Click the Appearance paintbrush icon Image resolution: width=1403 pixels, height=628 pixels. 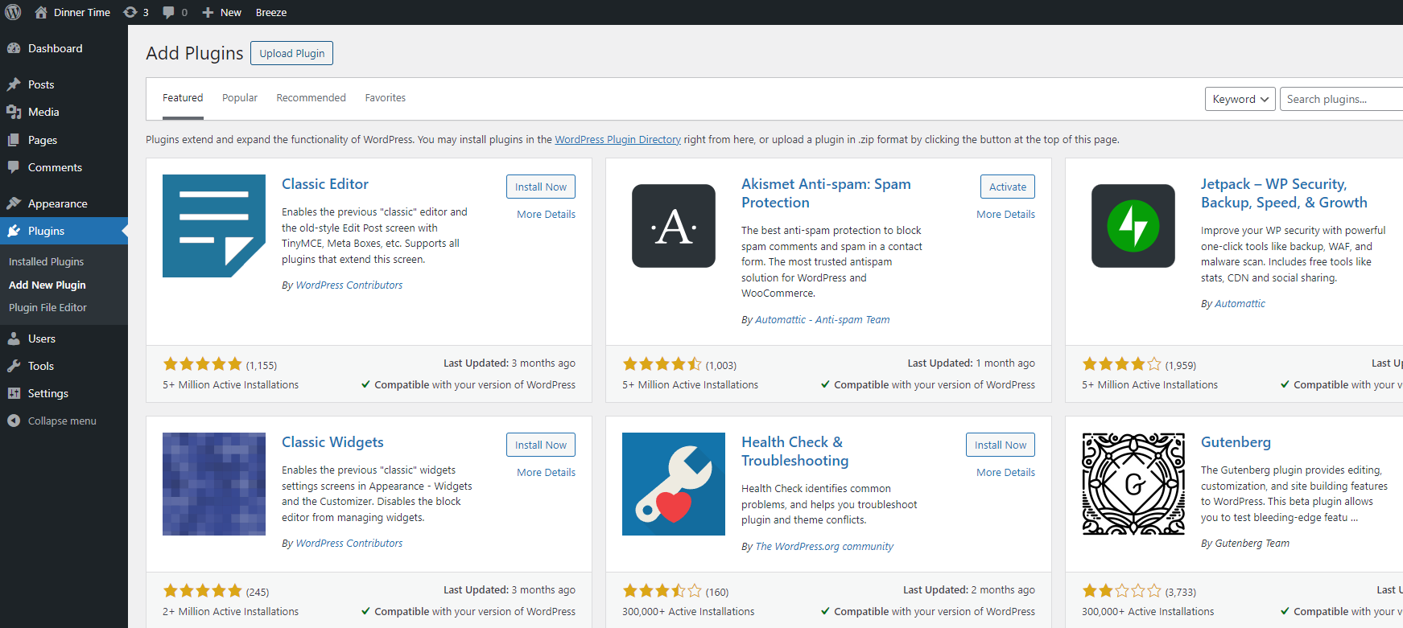click(x=14, y=203)
